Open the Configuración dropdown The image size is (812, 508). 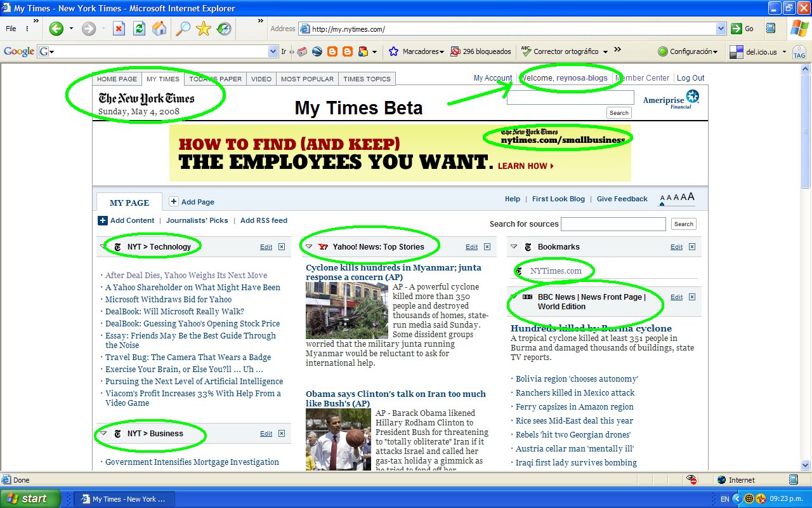point(688,51)
